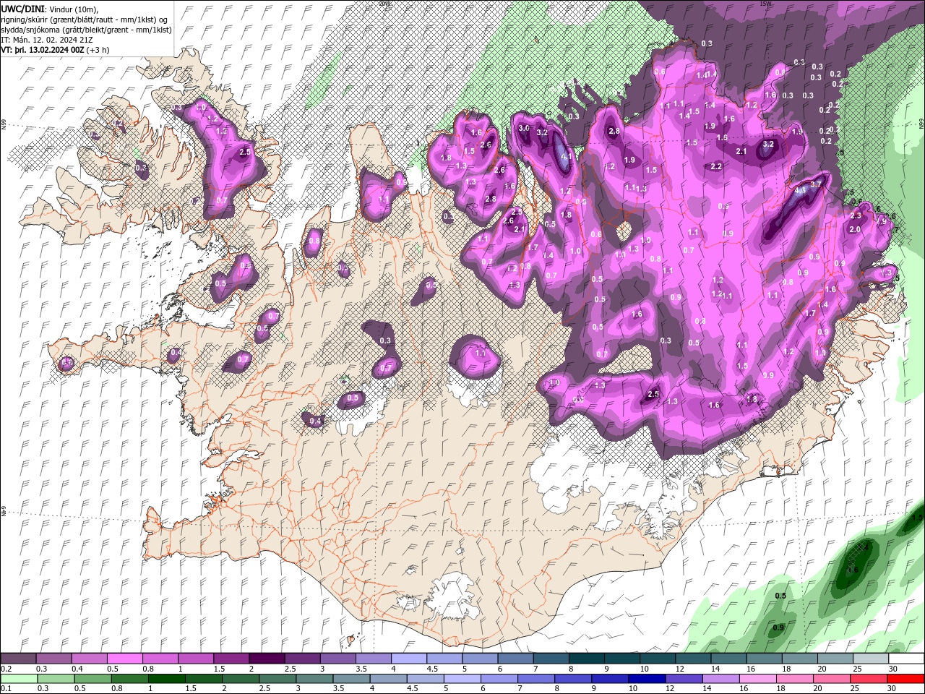
Task: Click the 1 darkest green swatch in the bottom legend row
Action: pyautogui.click(x=167, y=679)
